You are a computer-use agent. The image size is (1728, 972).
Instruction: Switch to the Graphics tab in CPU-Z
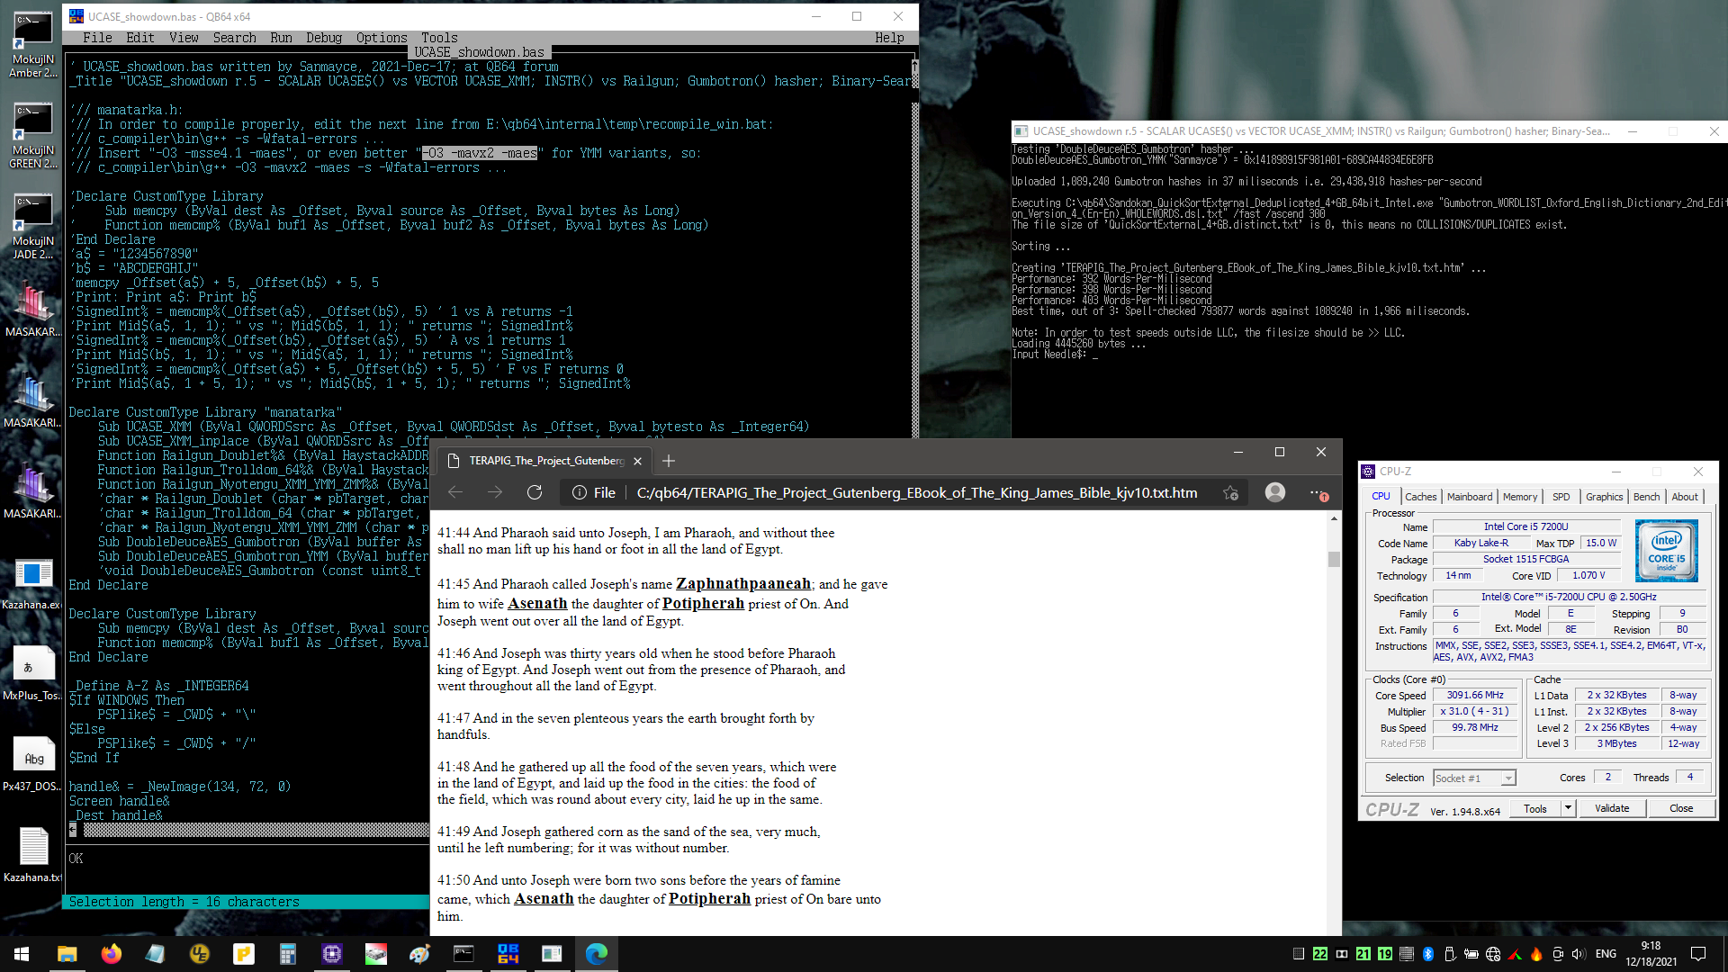1604,497
